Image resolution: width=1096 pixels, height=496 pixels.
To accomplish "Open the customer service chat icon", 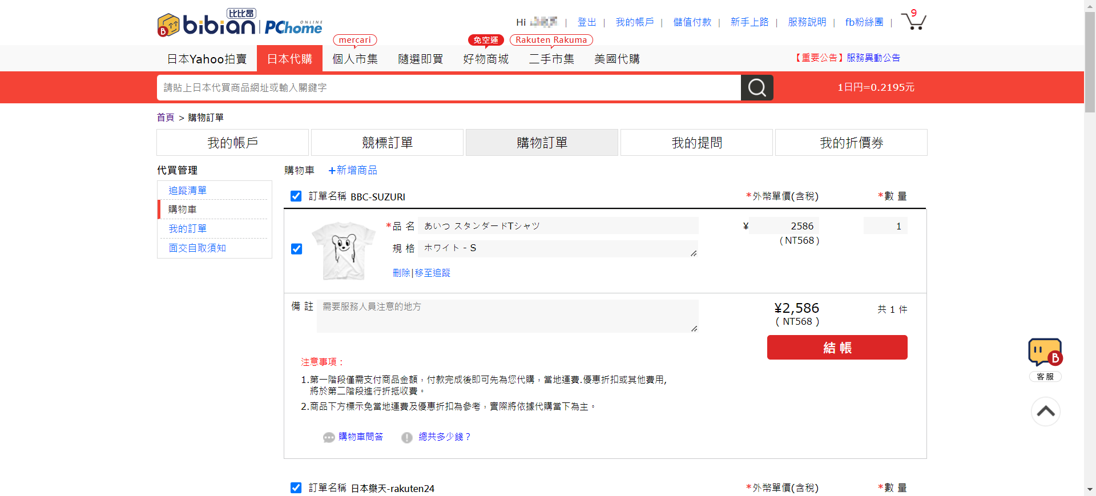I will [x=1045, y=353].
